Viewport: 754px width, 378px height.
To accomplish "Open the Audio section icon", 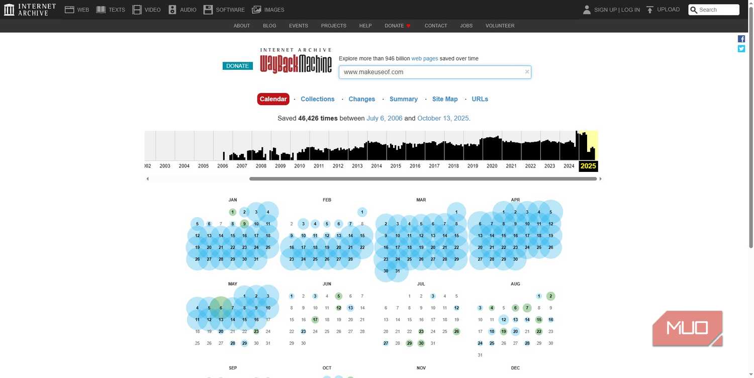I will coord(172,10).
